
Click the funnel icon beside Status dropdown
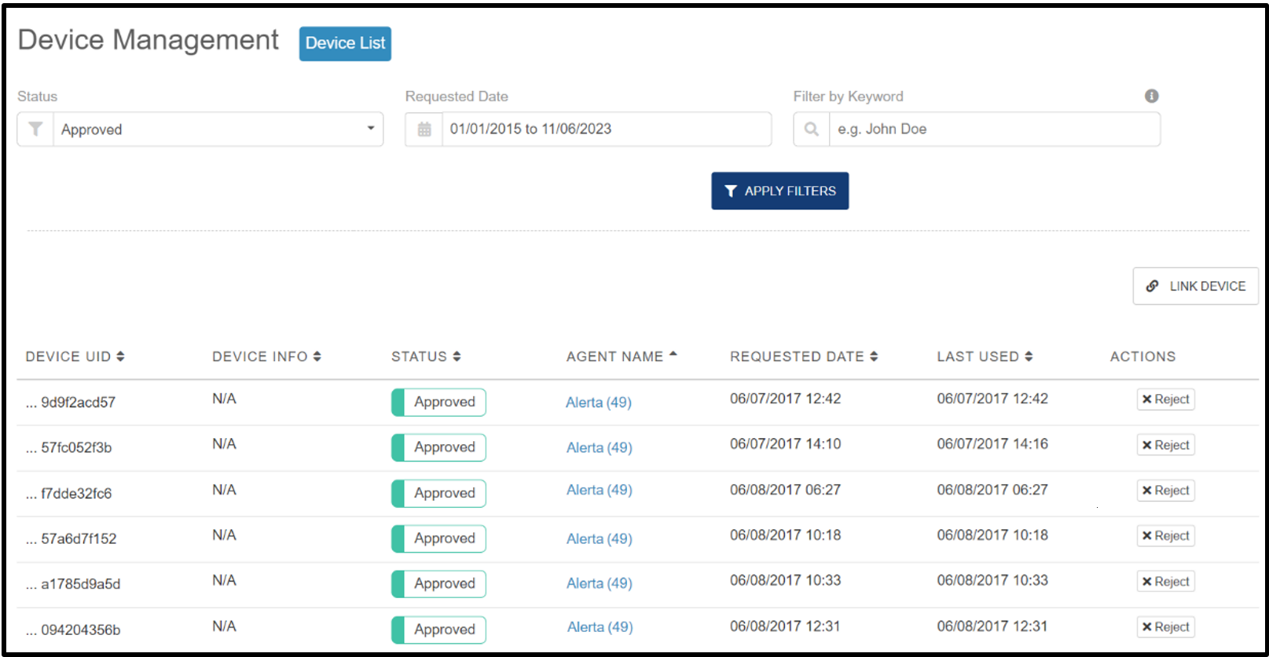click(x=35, y=129)
